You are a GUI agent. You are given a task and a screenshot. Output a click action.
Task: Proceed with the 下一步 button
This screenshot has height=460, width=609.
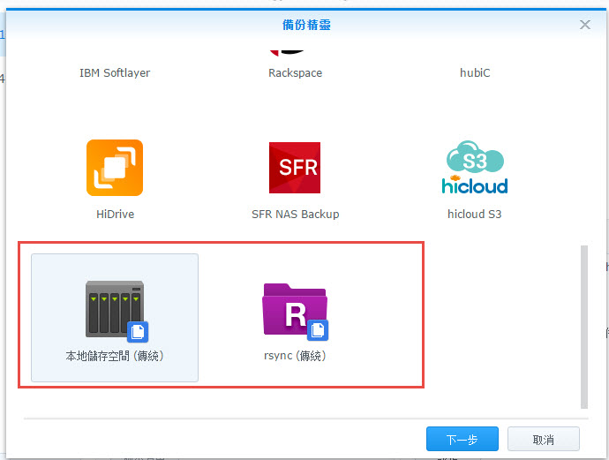click(462, 439)
